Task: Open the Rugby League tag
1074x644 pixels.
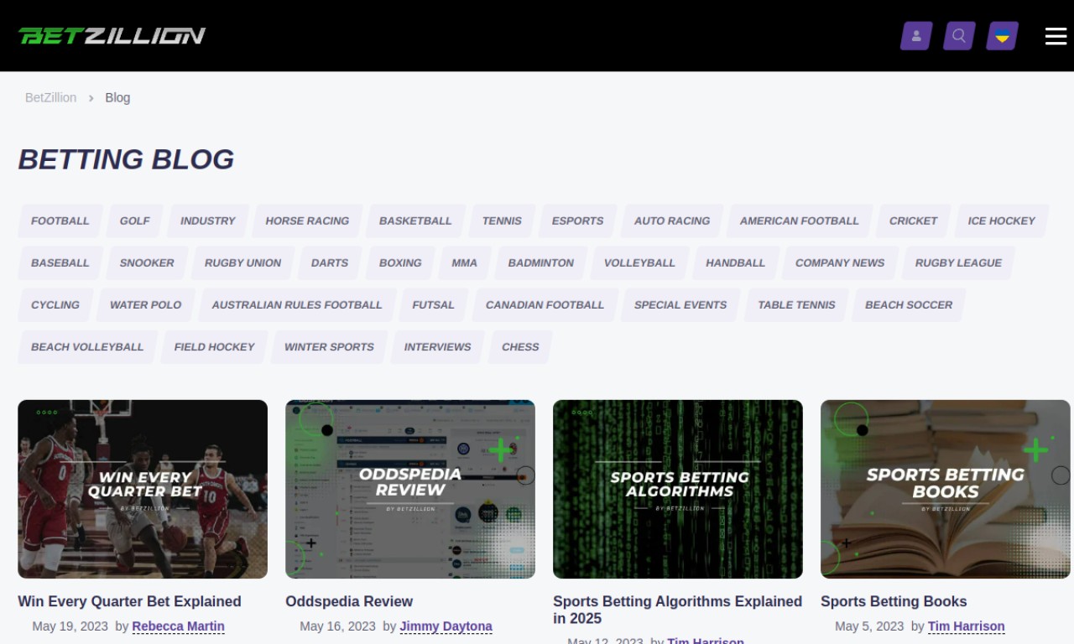Action: (x=958, y=262)
